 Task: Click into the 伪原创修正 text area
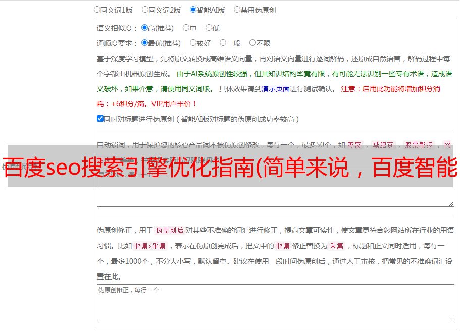click(276, 303)
